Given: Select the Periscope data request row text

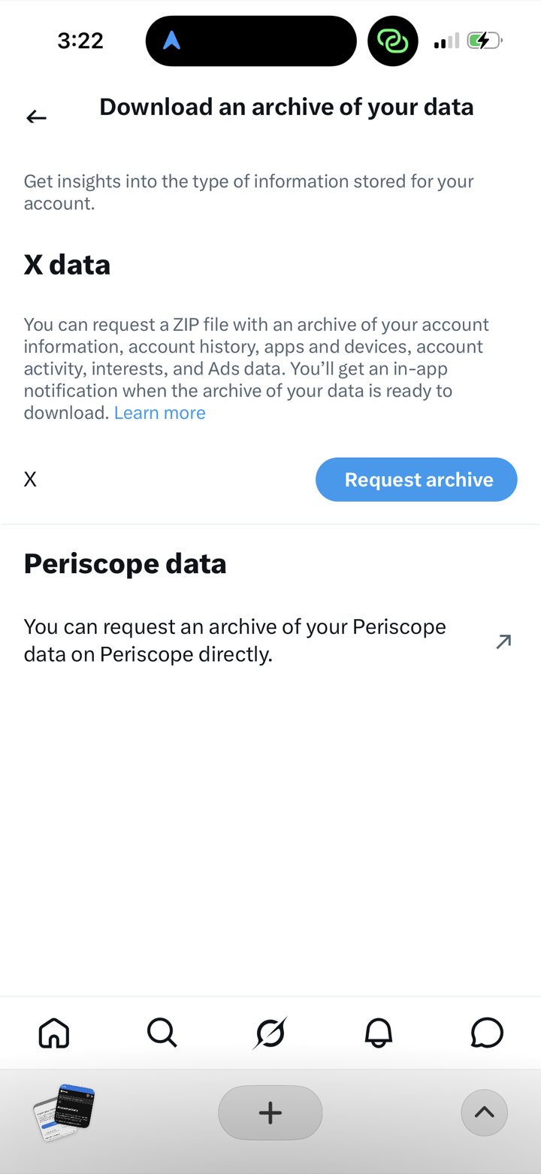Looking at the screenshot, I should click(235, 641).
